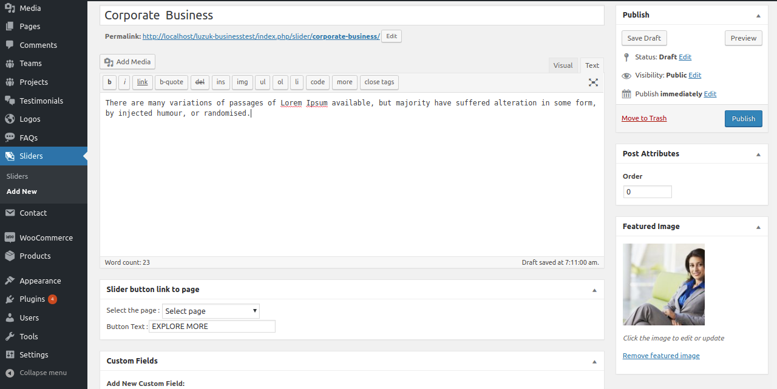Collapse the Publish panel
This screenshot has width=777, height=389.
(x=758, y=15)
